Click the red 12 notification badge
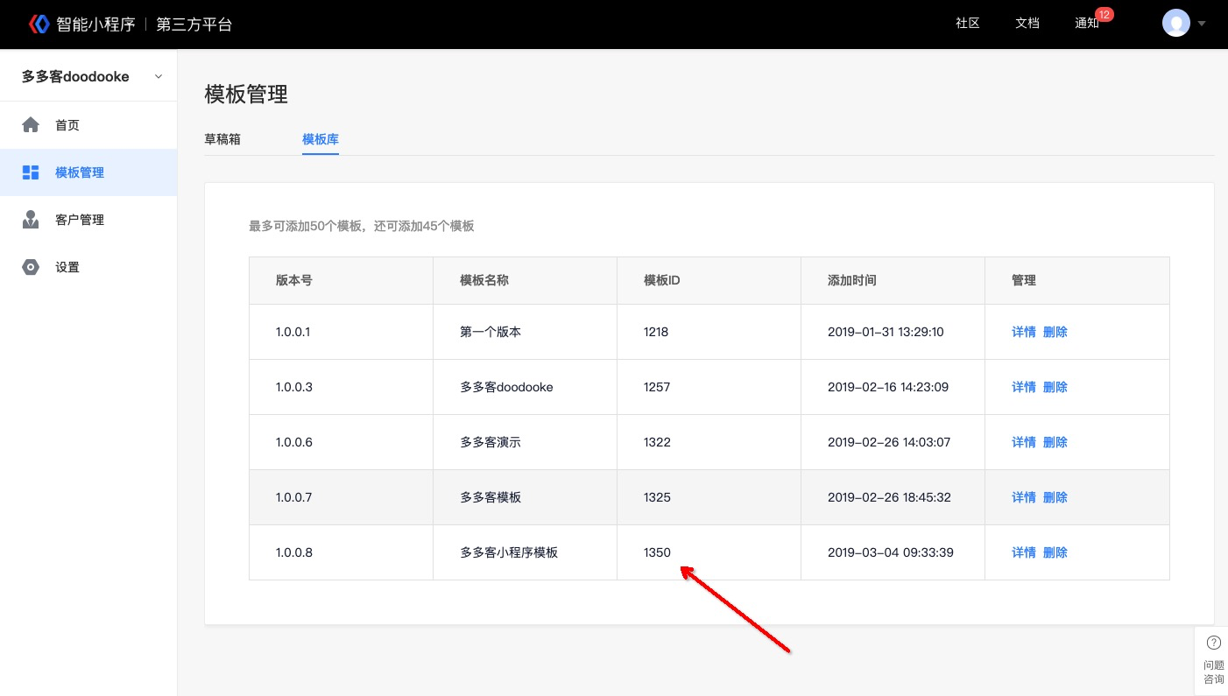This screenshot has width=1228, height=696. click(1104, 15)
